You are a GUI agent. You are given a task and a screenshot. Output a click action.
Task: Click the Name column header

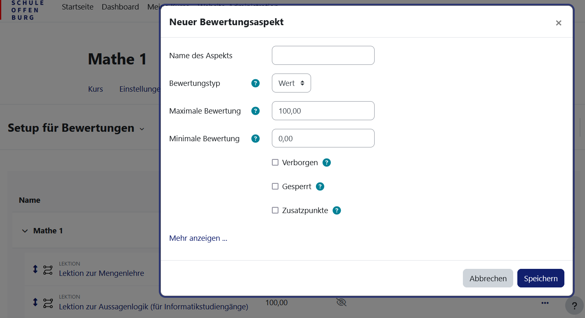30,200
